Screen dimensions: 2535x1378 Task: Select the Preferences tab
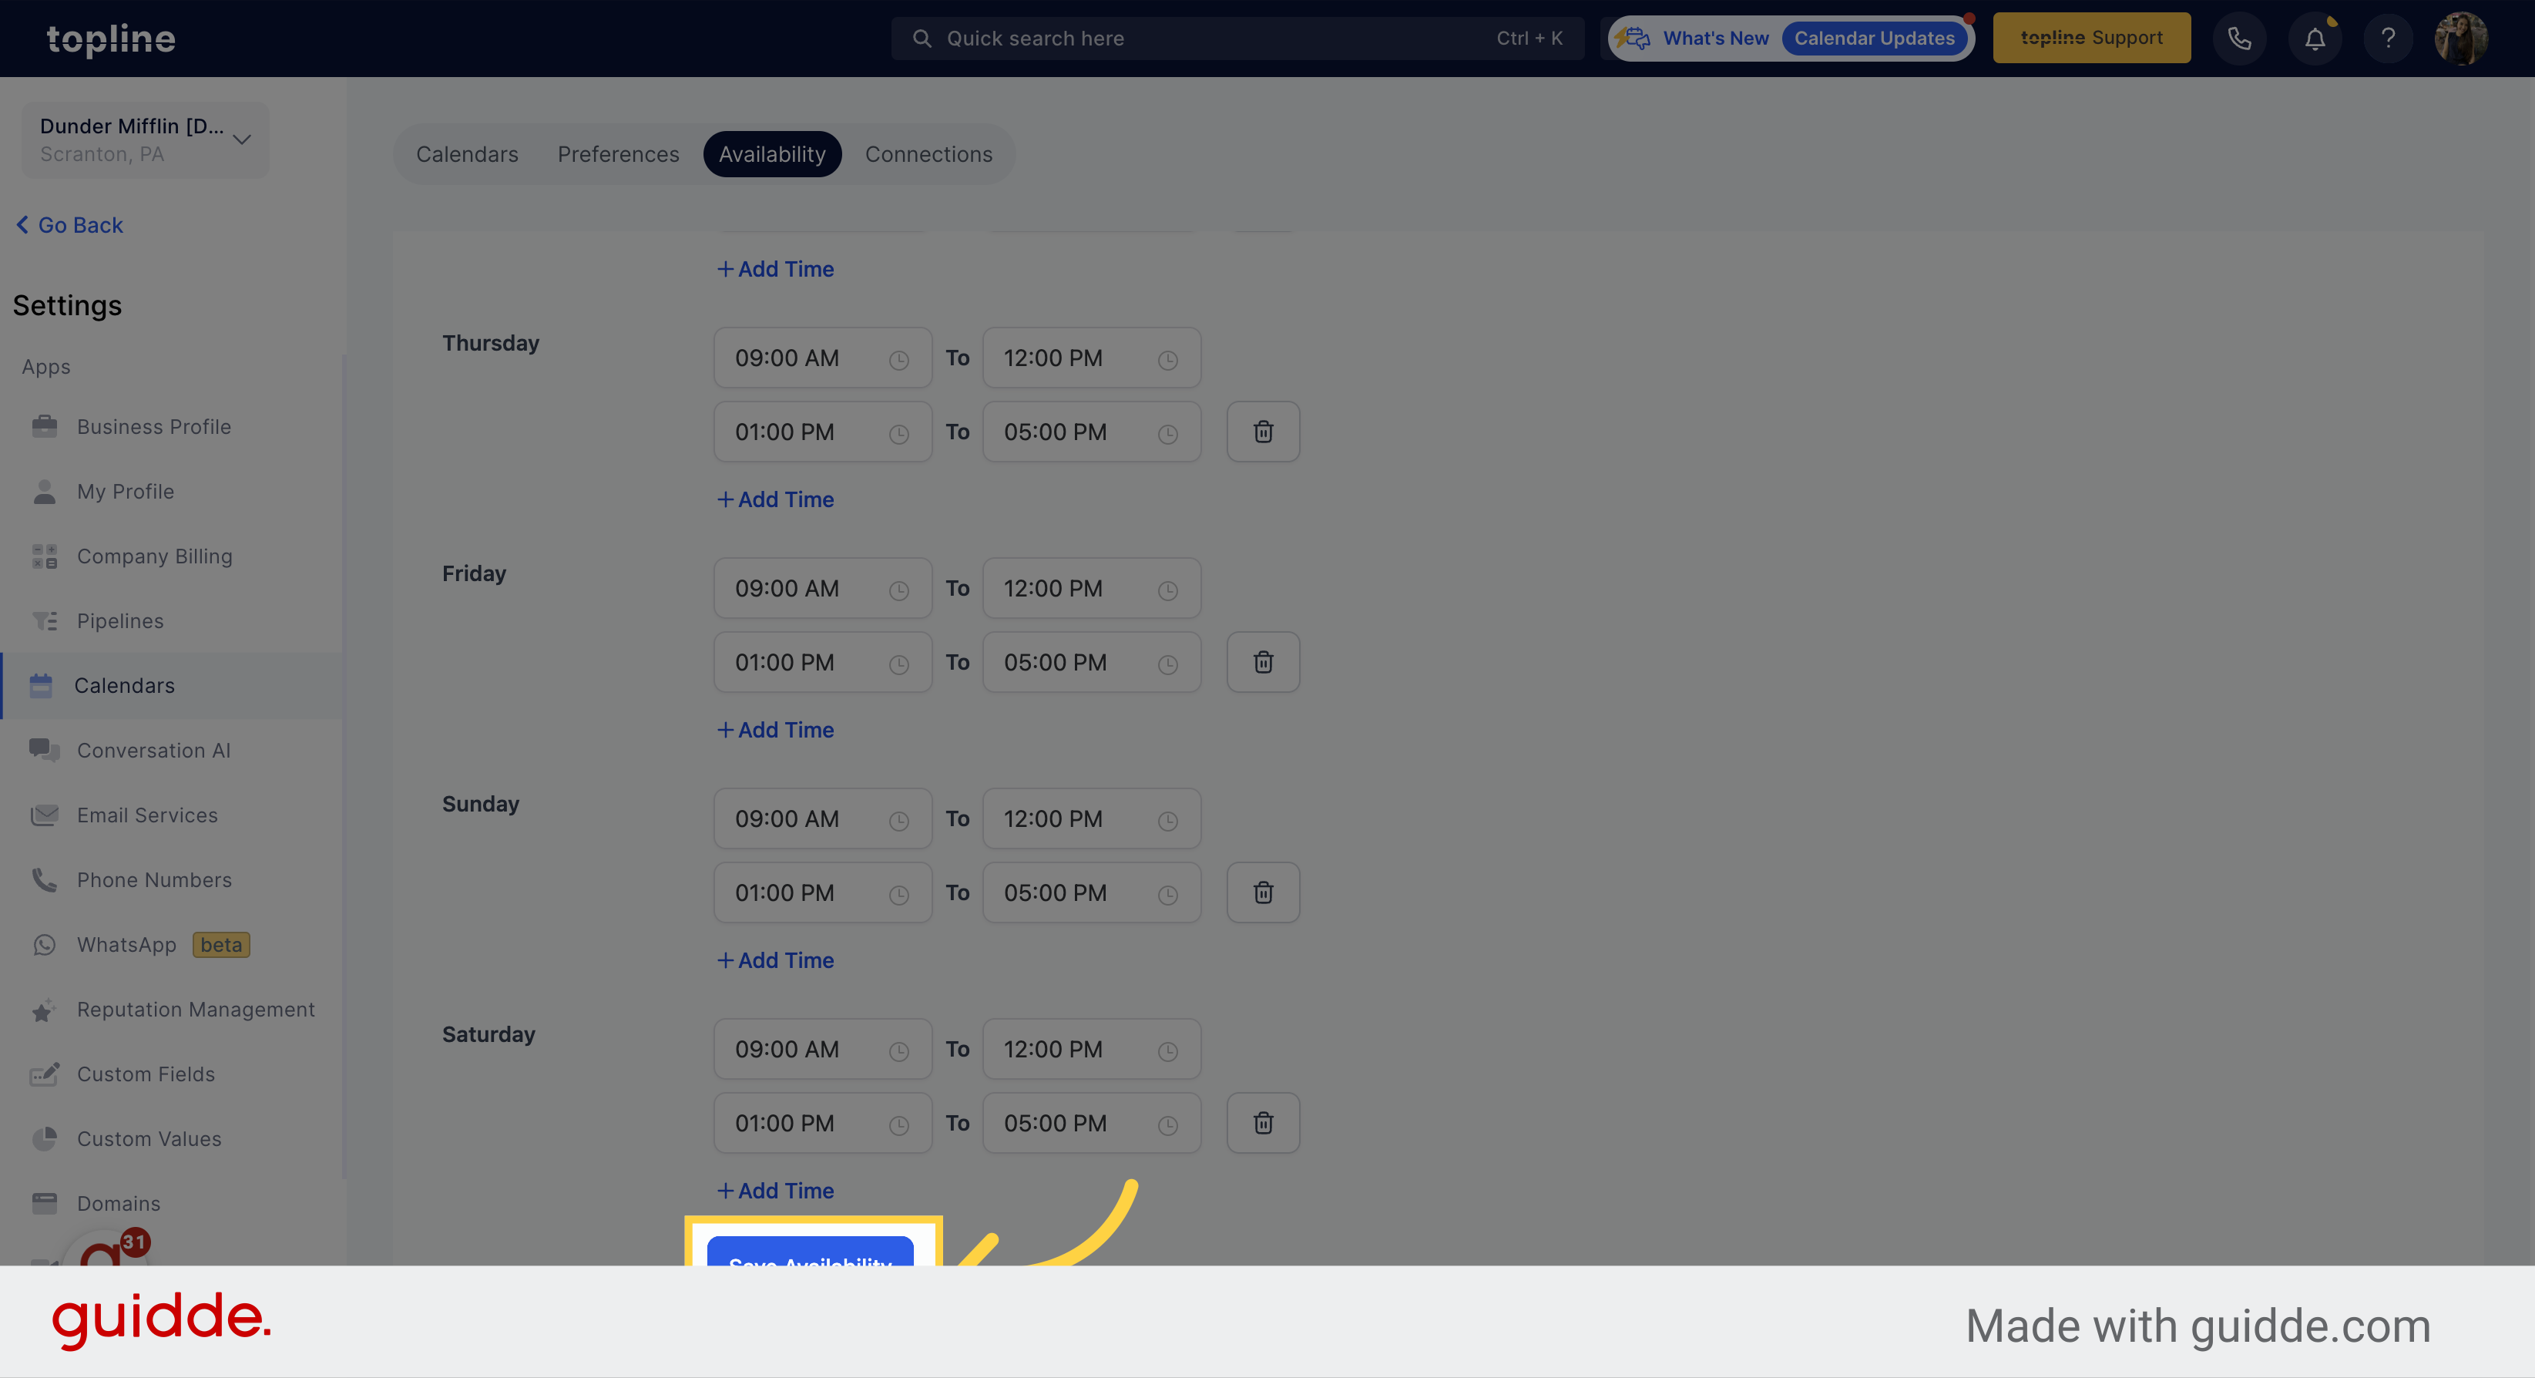(619, 154)
